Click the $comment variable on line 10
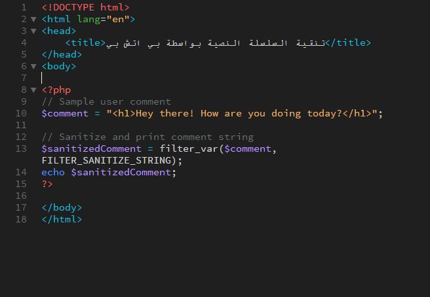 tap(64, 113)
